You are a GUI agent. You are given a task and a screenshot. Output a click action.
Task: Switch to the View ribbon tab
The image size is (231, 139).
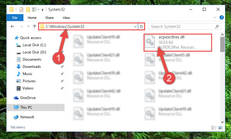click(66, 18)
